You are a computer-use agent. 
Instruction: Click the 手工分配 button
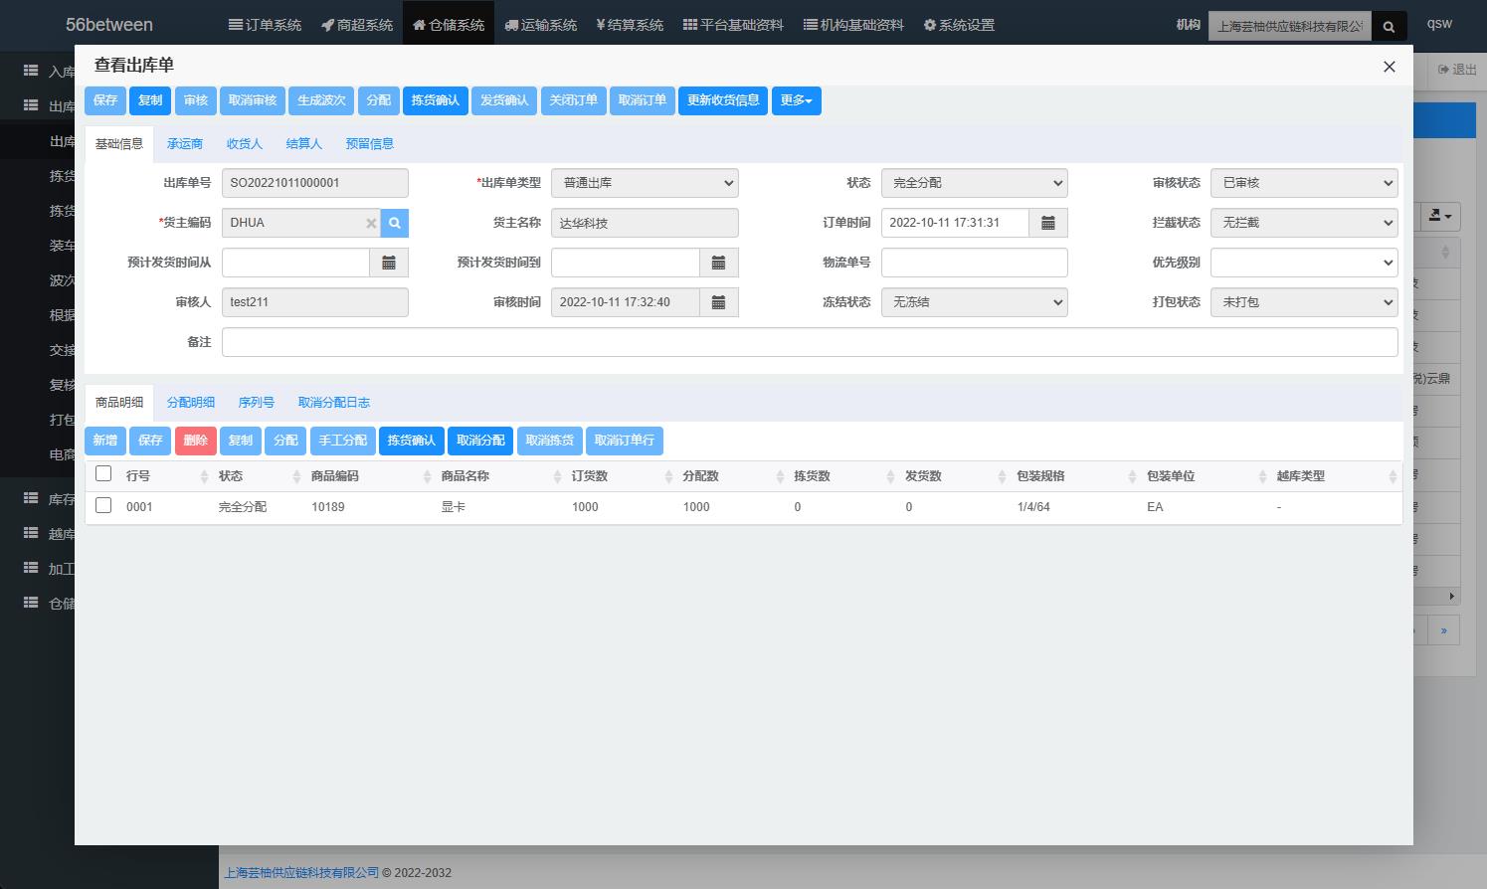[x=343, y=441]
